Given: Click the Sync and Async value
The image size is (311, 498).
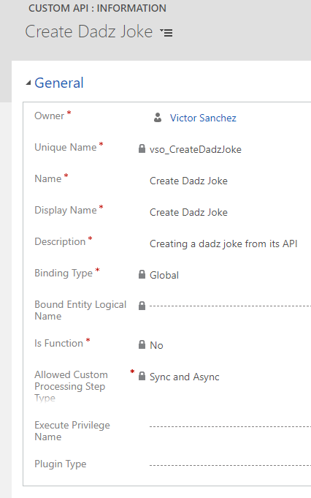Looking at the screenshot, I should [185, 377].
